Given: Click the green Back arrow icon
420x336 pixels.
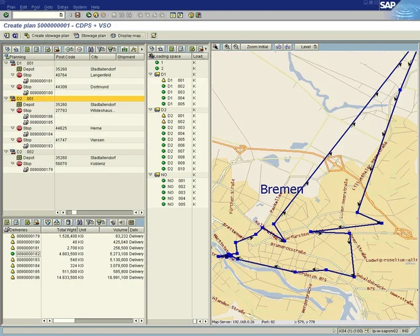Looking at the screenshot, I should tap(89, 15).
